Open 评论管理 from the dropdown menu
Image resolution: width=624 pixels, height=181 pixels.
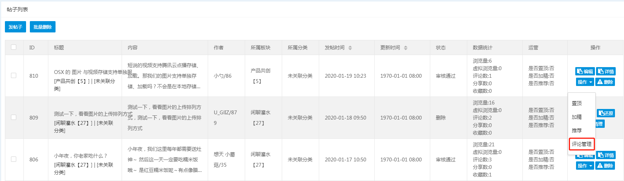click(x=582, y=144)
